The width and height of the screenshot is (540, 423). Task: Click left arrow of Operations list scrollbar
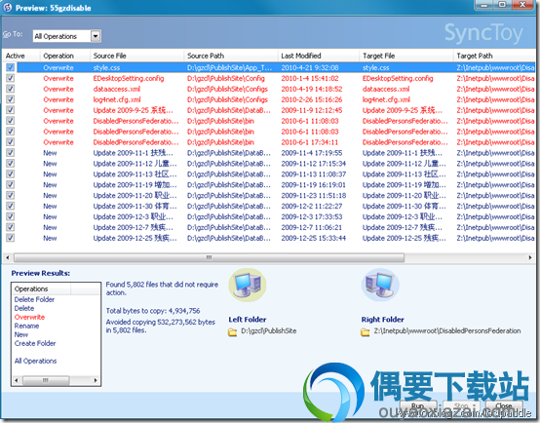tap(17, 380)
